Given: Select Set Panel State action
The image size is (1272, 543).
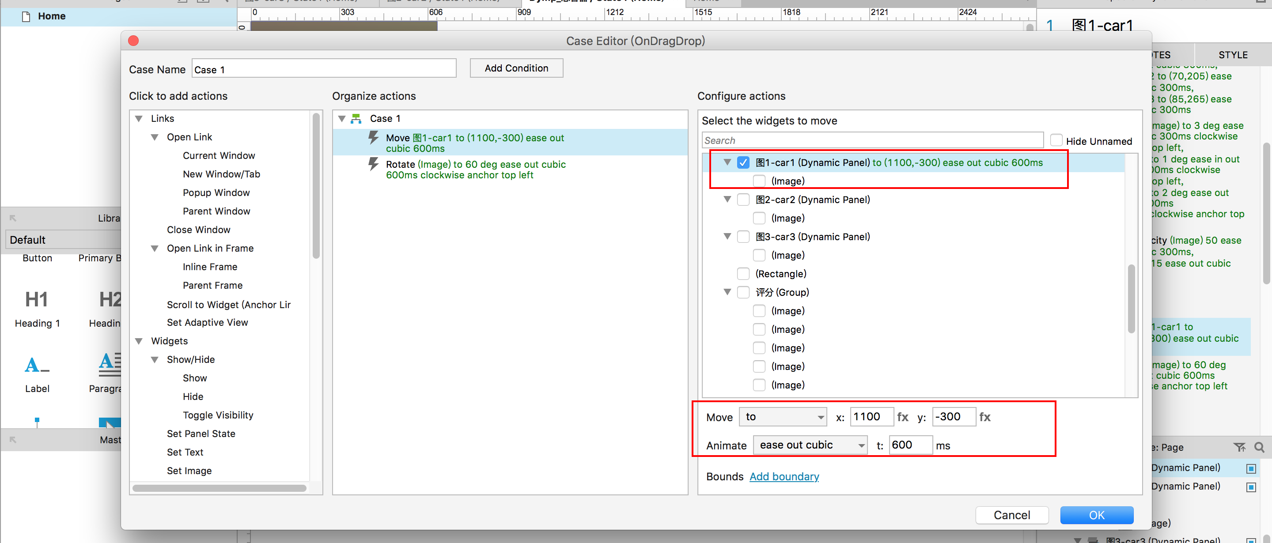Looking at the screenshot, I should click(201, 434).
